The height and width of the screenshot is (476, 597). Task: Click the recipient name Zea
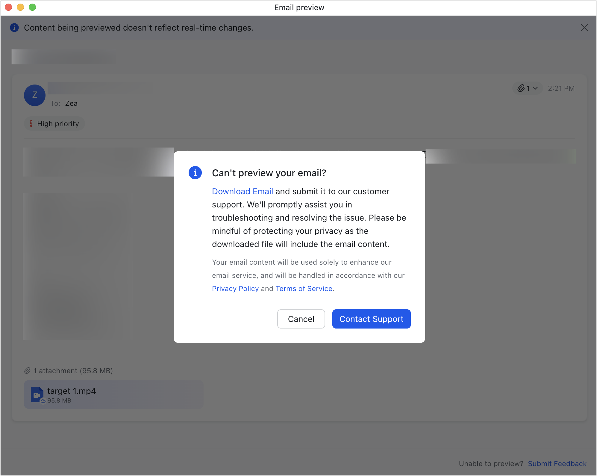click(71, 103)
